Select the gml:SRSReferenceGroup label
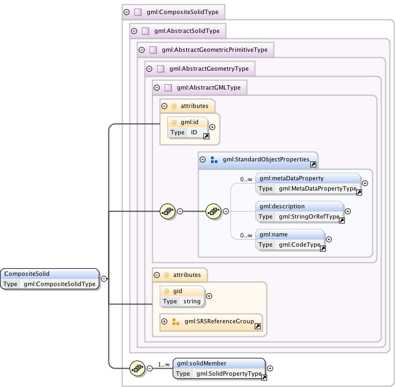The width and height of the screenshot is (395, 387). [x=219, y=322]
